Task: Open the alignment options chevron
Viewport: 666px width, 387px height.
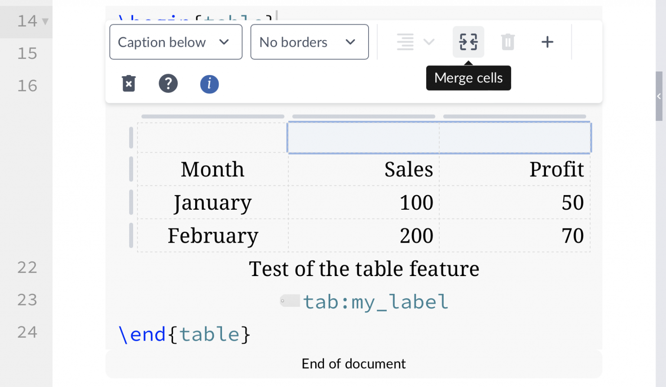Action: (x=428, y=42)
